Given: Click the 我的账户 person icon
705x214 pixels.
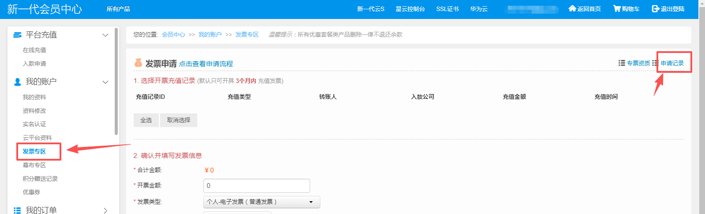Looking at the screenshot, I should click(18, 82).
